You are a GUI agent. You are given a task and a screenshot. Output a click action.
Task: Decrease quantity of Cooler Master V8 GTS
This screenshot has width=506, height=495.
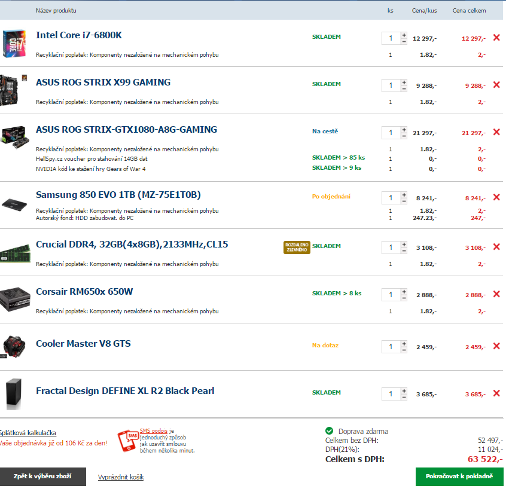[x=404, y=350]
